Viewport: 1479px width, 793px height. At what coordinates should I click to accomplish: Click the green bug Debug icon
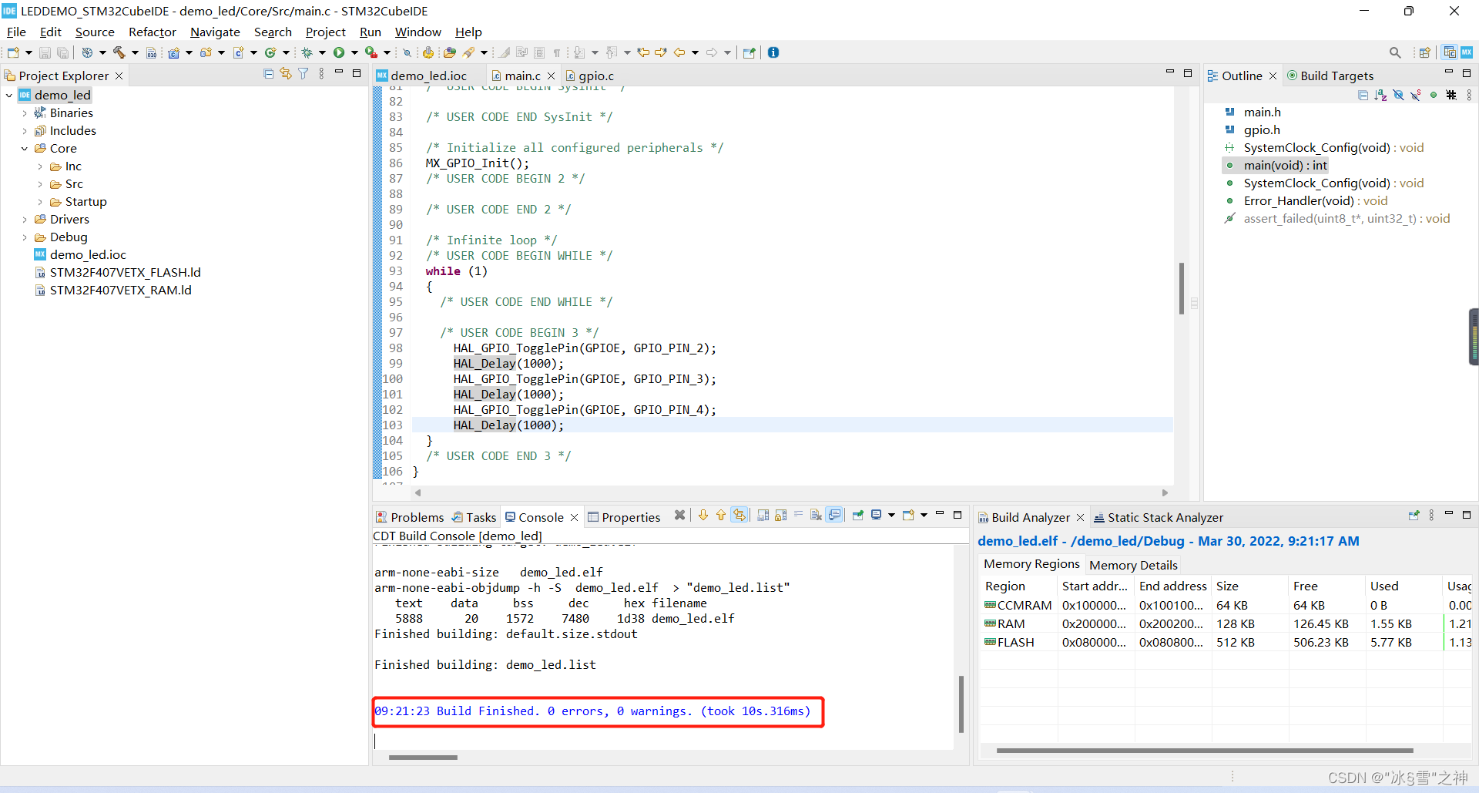tap(307, 52)
